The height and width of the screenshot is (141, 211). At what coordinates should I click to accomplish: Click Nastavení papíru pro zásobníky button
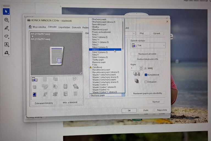point(148,93)
